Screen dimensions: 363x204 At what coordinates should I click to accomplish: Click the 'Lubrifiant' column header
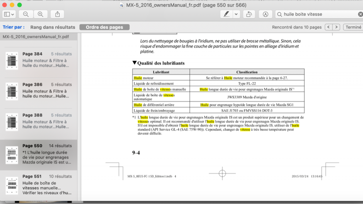[x=161, y=72]
